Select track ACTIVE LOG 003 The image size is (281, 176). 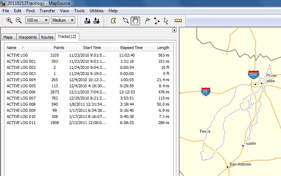[88, 74]
